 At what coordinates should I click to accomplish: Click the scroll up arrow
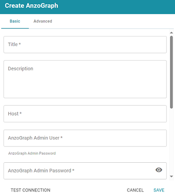click(171, 32)
